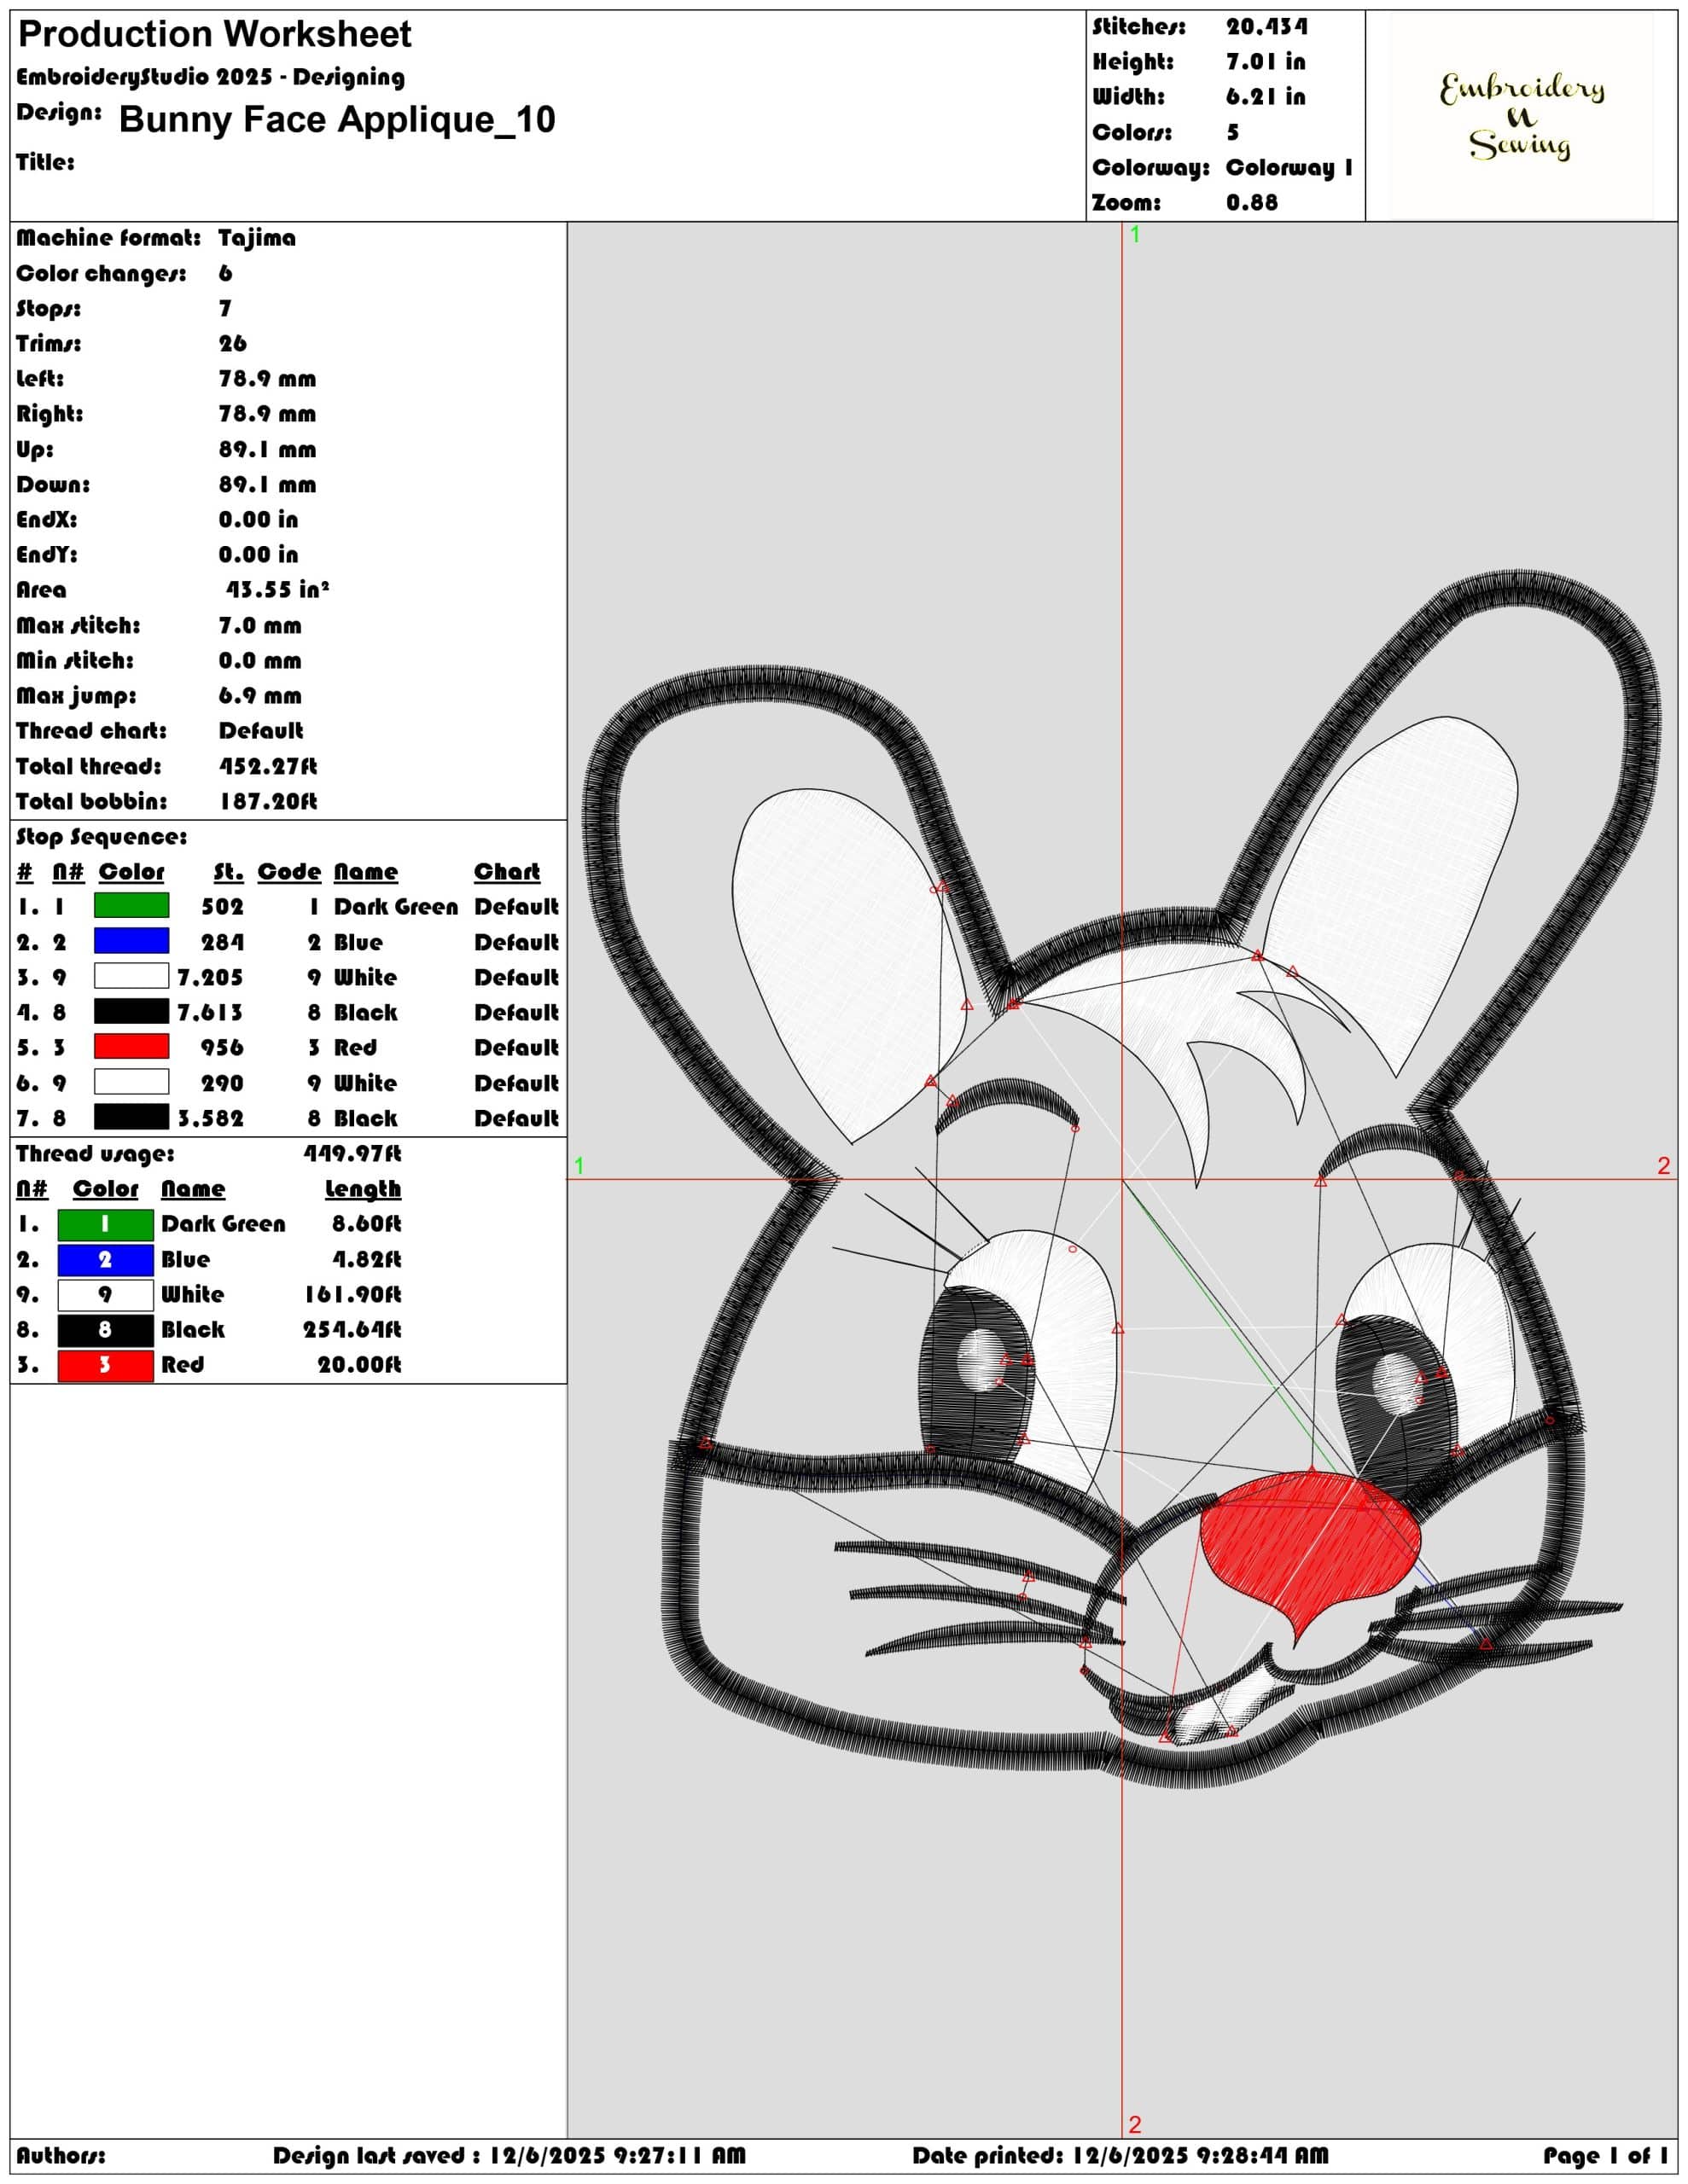Image resolution: width=1688 pixels, height=2184 pixels.
Task: Click the 'Design last saved' timestamp
Action: (509, 2156)
